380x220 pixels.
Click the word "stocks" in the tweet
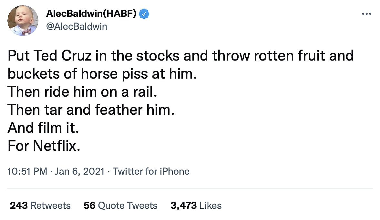coord(158,56)
